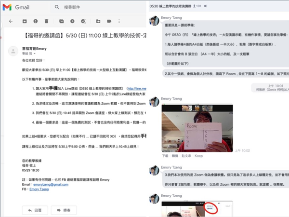The height and width of the screenshot is (217, 289).
Task: Open the Room score sheet photo
Action: point(197,128)
